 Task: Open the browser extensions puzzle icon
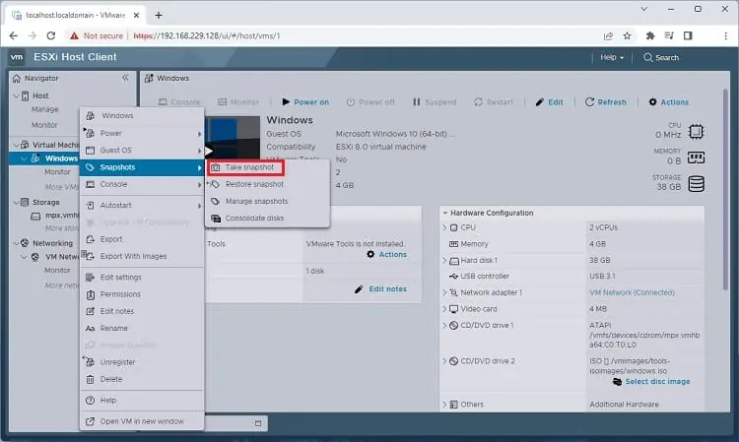click(x=650, y=35)
